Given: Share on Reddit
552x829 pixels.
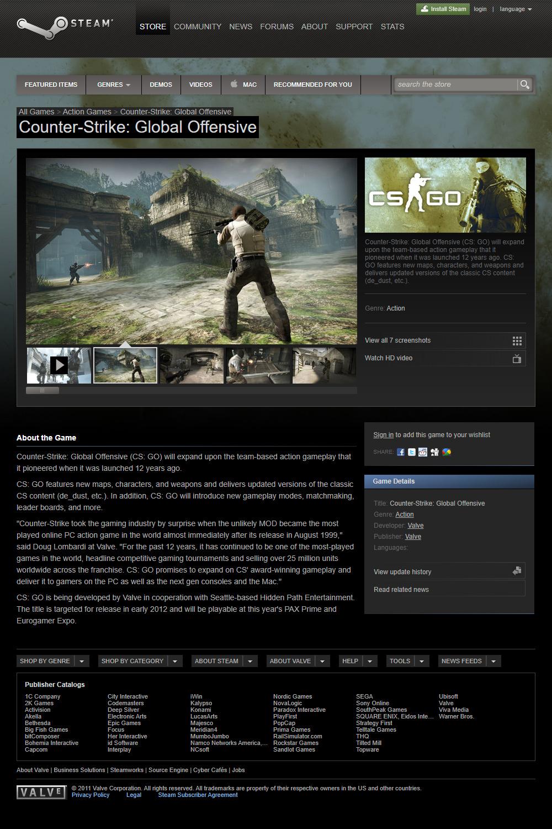Looking at the screenshot, I should [x=423, y=452].
